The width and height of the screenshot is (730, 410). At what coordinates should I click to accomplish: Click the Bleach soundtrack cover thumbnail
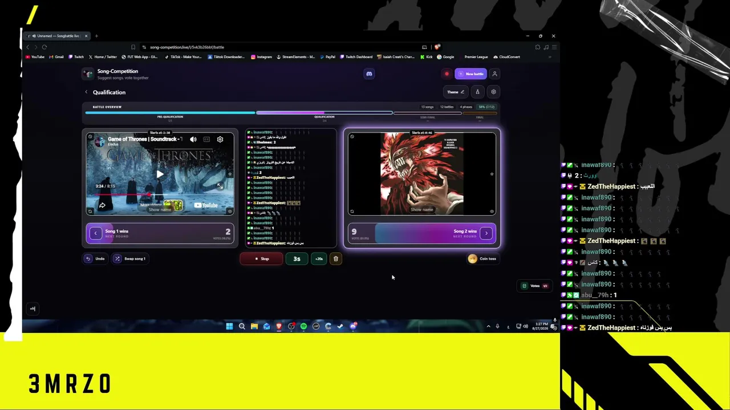point(422,174)
